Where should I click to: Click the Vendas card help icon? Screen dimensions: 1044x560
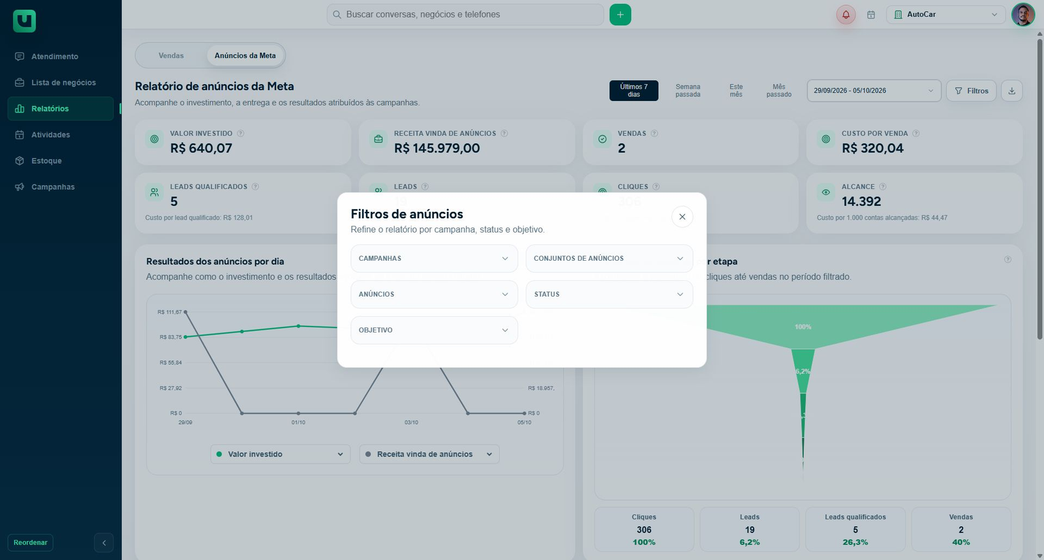coord(654,134)
